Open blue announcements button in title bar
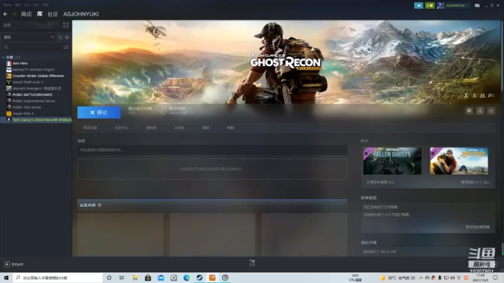 (x=418, y=6)
